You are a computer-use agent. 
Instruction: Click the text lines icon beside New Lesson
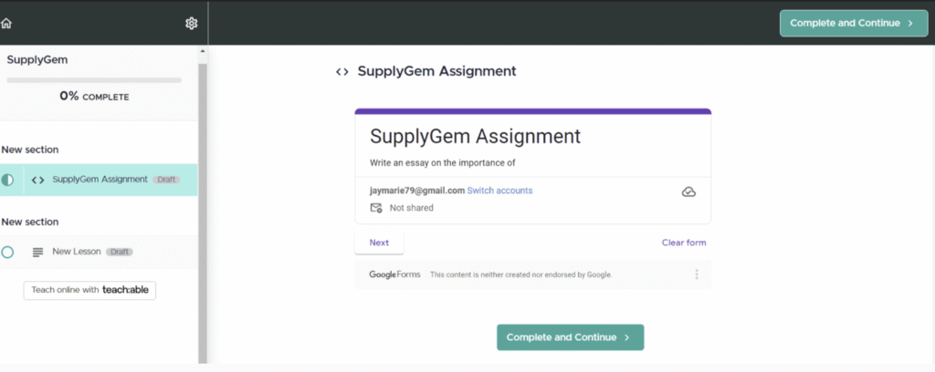37,252
